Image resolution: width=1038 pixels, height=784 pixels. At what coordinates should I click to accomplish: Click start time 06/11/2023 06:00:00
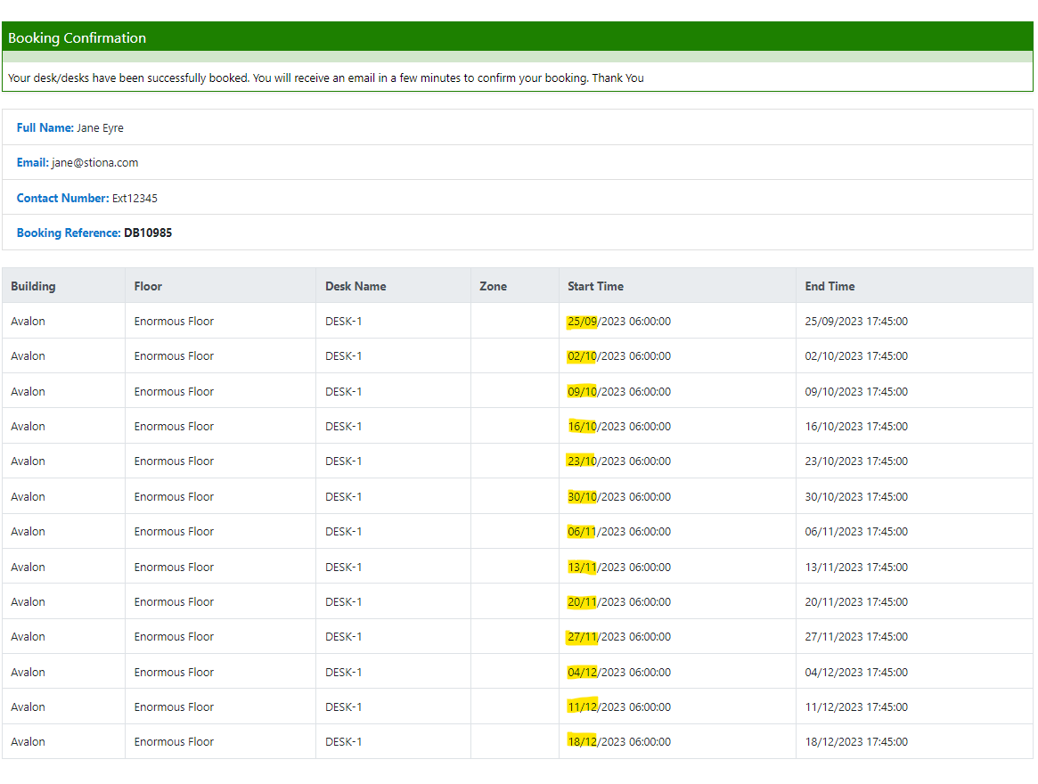pyautogui.click(x=619, y=532)
